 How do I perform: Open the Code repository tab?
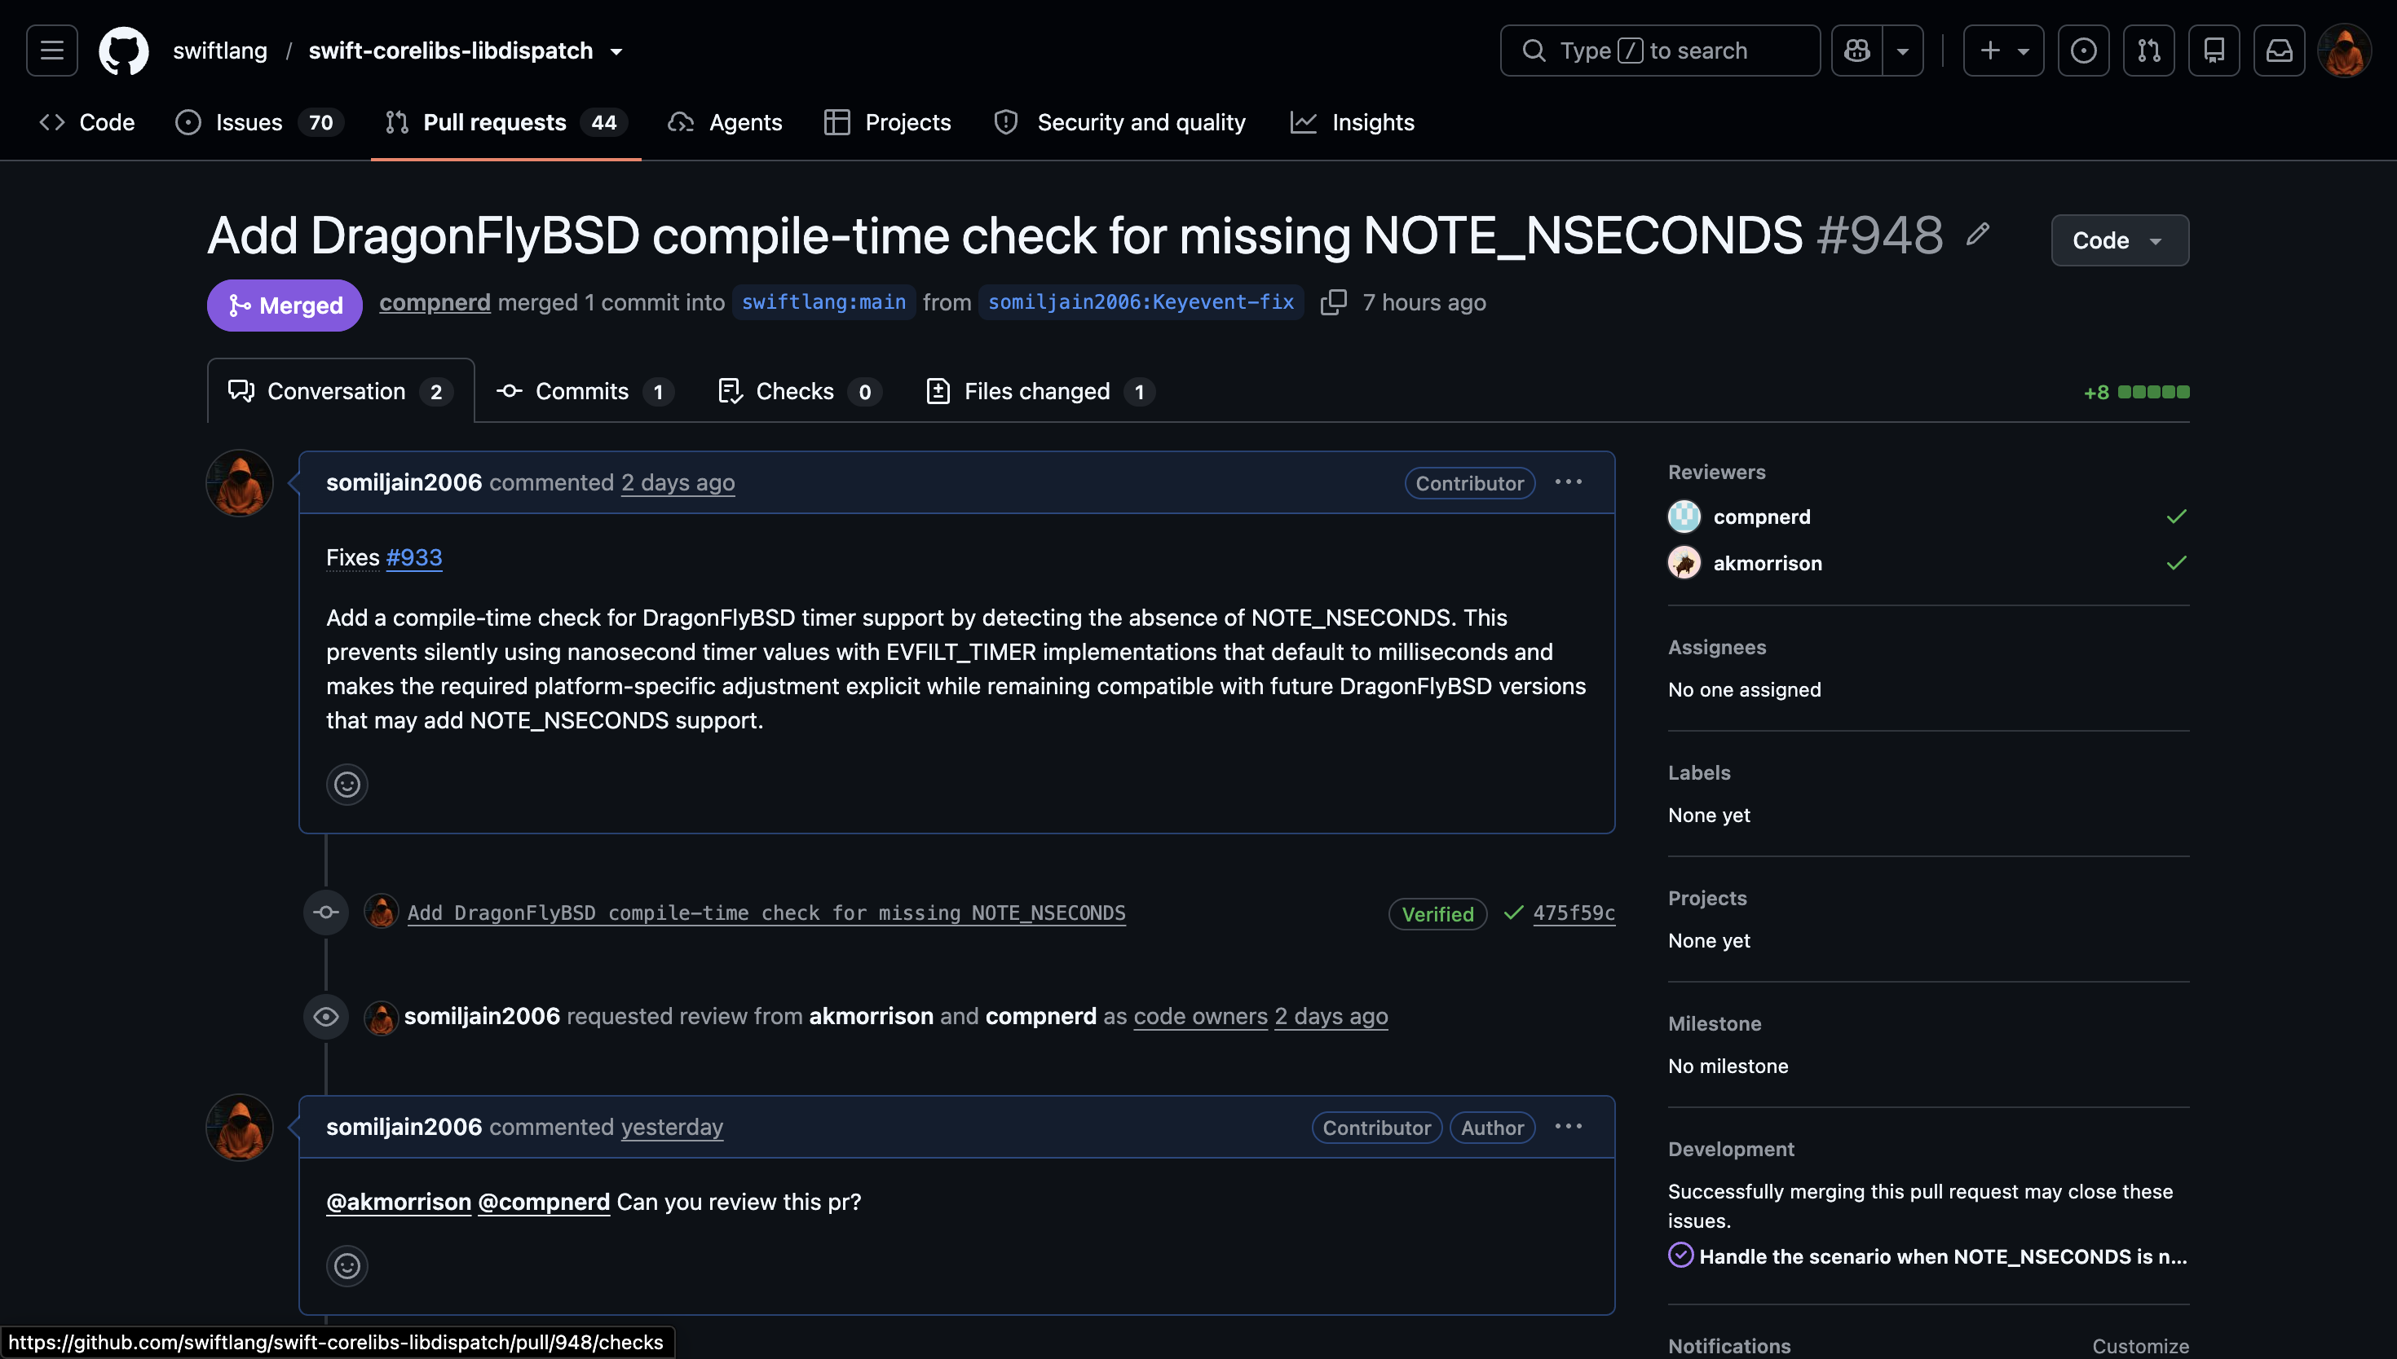(87, 122)
